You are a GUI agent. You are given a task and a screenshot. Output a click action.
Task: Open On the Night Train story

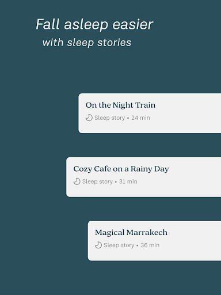(120, 105)
